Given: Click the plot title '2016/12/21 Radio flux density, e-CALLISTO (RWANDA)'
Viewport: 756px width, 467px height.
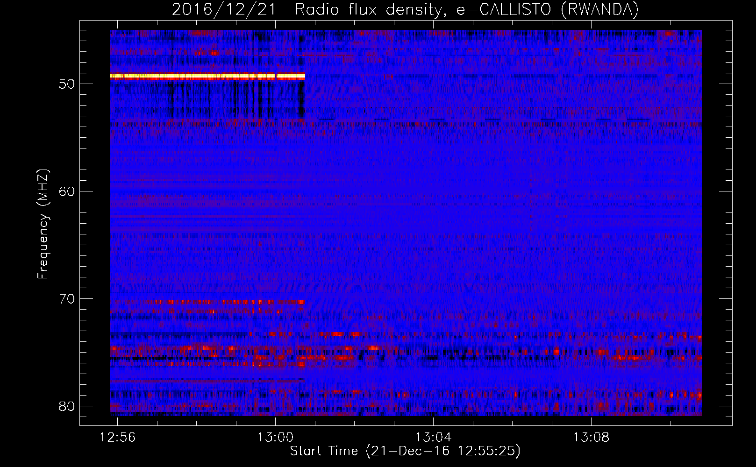Looking at the screenshot, I should coord(405,9).
